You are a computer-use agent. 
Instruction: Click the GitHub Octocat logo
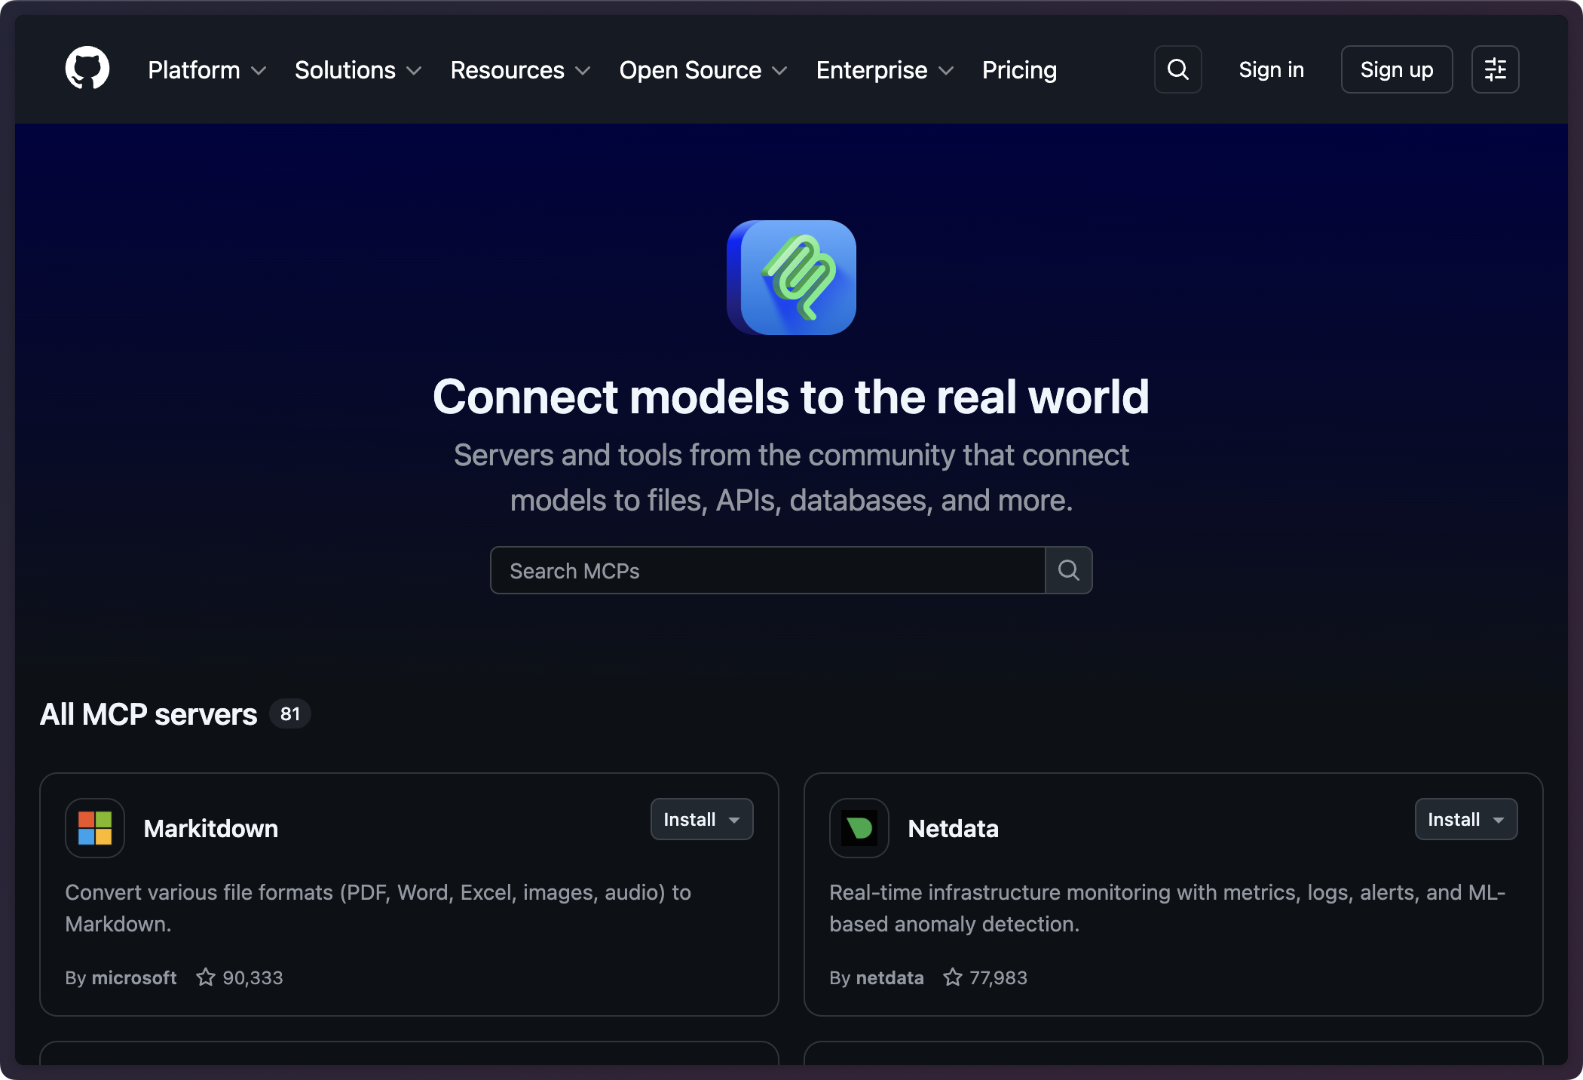tap(87, 69)
